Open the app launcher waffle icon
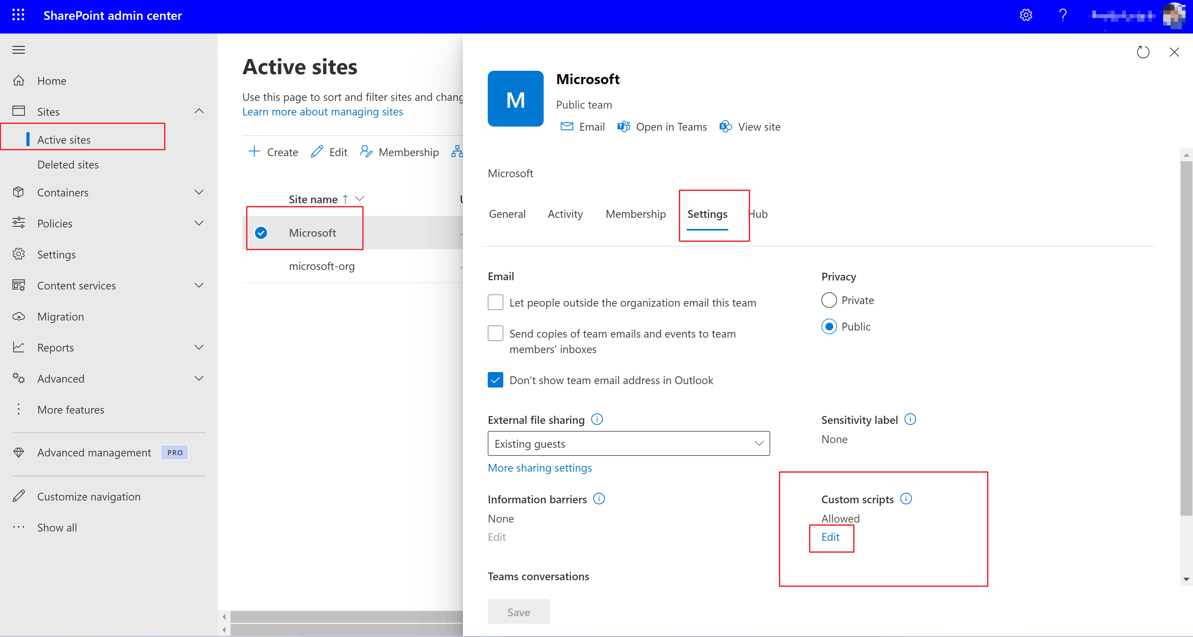1193x637 pixels. 18,15
